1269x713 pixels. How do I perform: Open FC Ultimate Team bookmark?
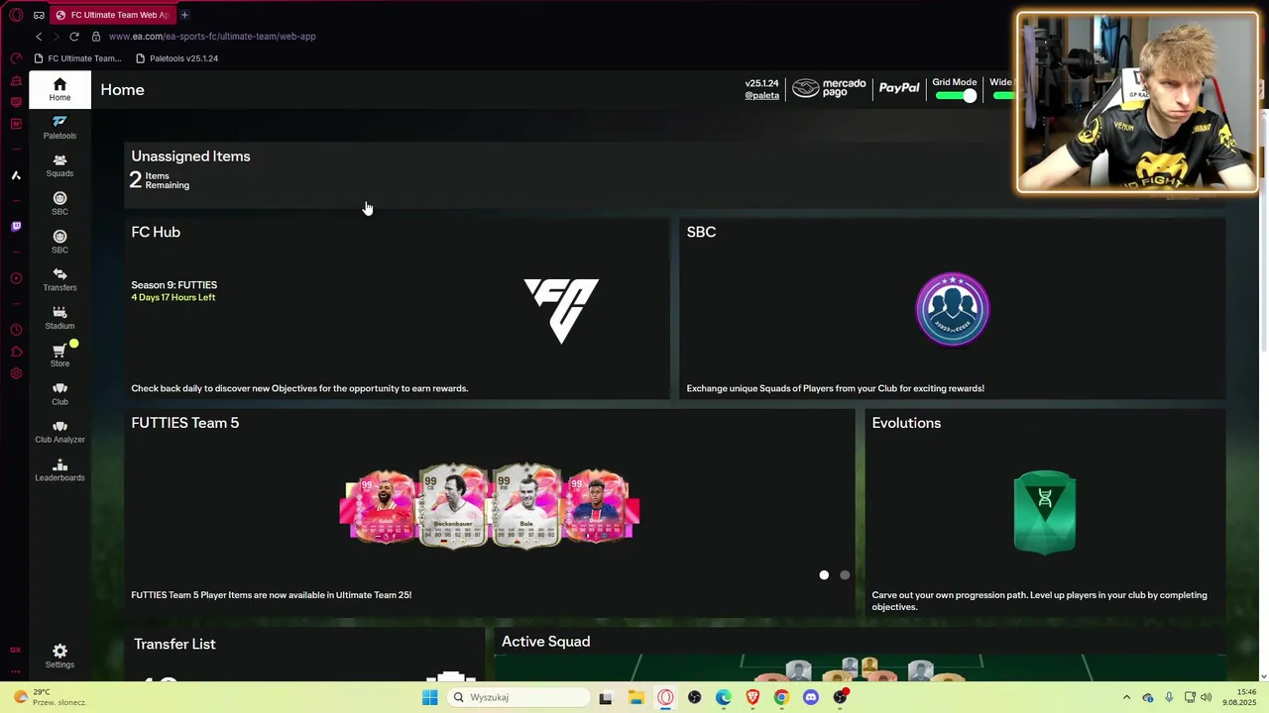tap(77, 58)
